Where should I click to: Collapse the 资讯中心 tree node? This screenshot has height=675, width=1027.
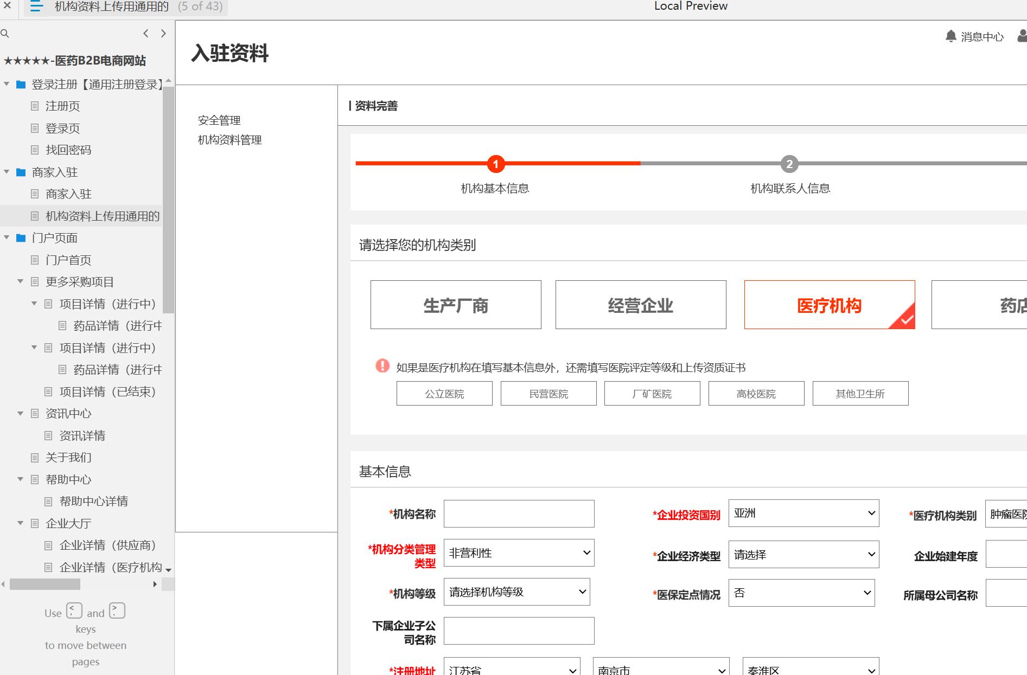pyautogui.click(x=20, y=413)
